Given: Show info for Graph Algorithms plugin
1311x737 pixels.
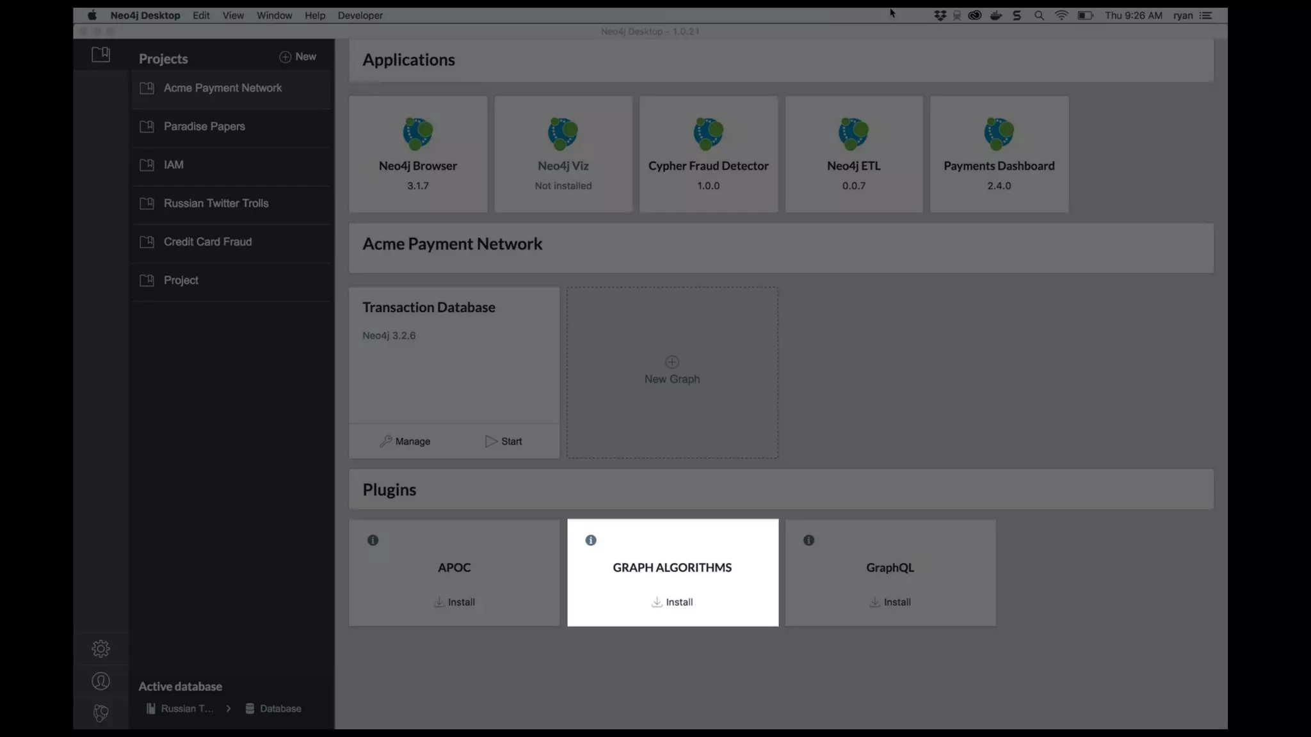Looking at the screenshot, I should pyautogui.click(x=591, y=541).
